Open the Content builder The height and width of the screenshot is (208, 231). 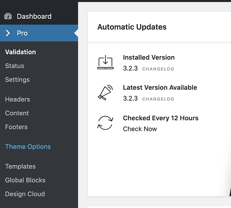tap(17, 113)
